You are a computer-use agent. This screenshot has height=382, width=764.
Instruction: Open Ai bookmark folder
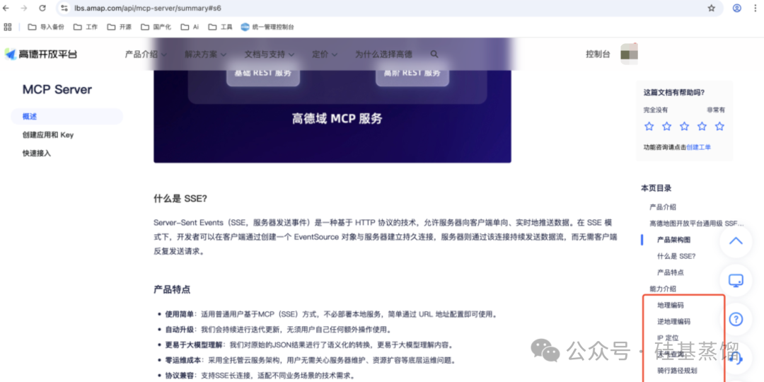pos(190,27)
